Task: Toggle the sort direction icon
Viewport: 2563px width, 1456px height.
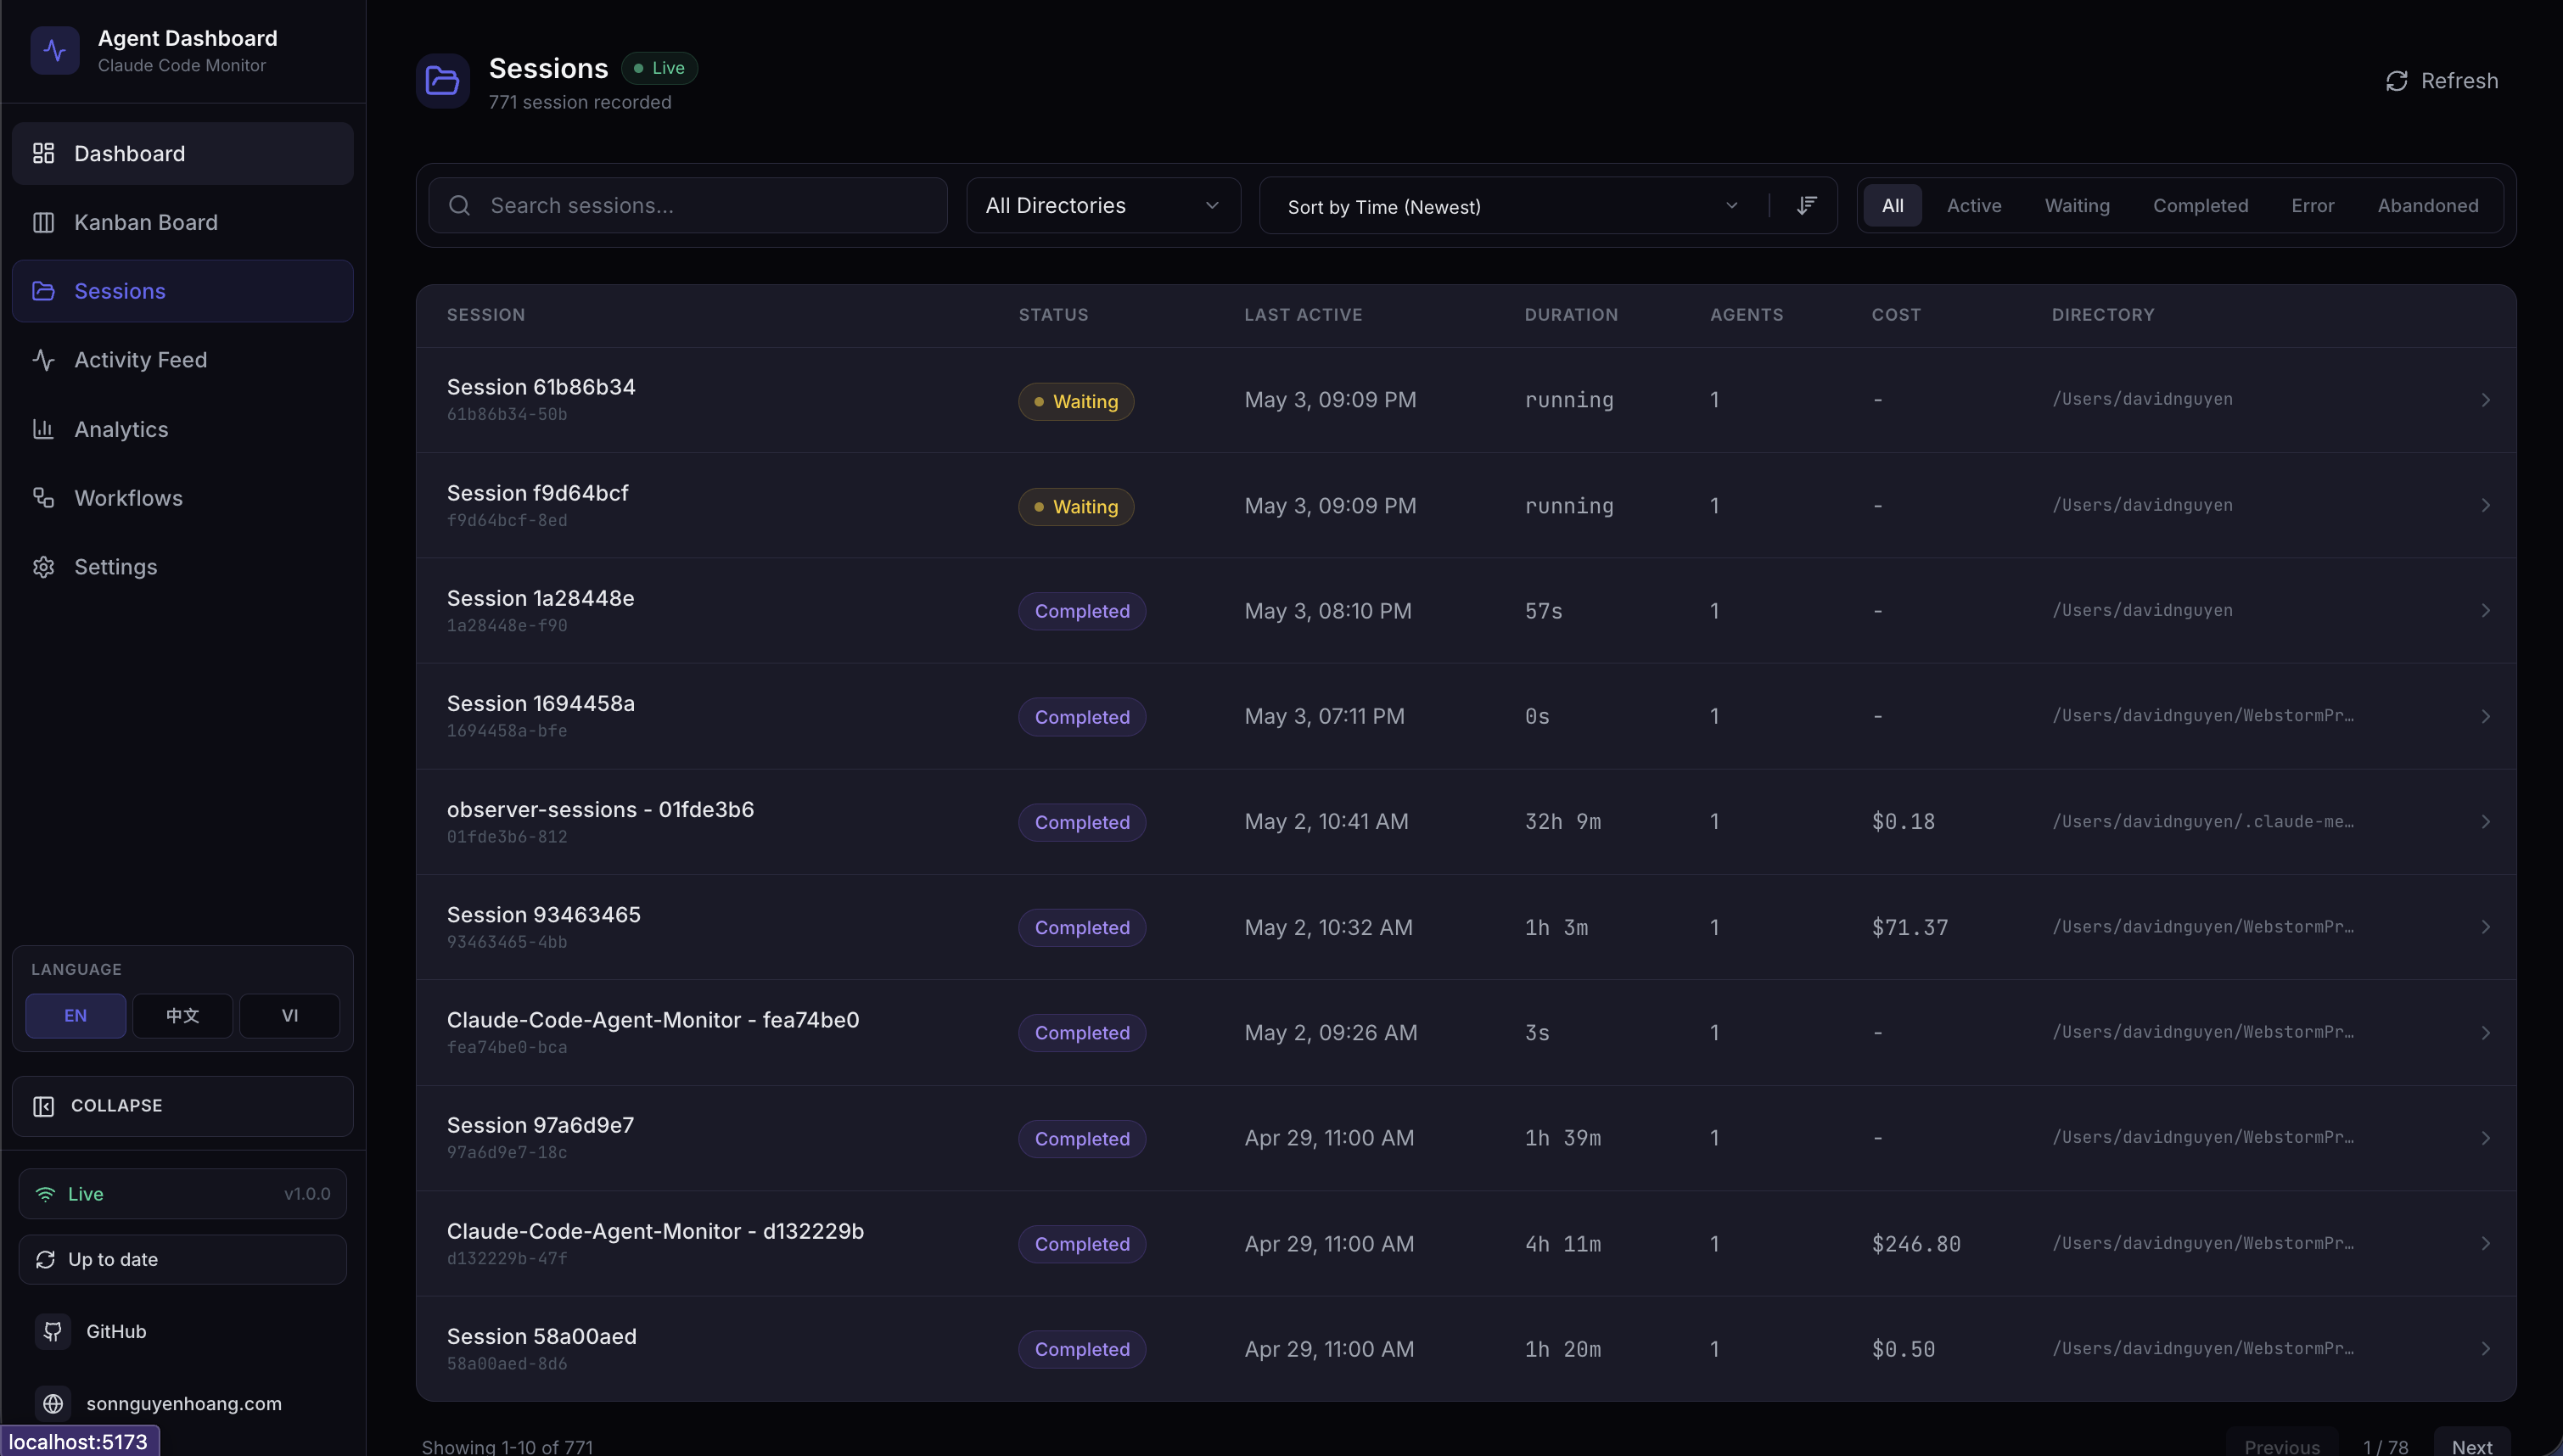Action: point(1806,205)
